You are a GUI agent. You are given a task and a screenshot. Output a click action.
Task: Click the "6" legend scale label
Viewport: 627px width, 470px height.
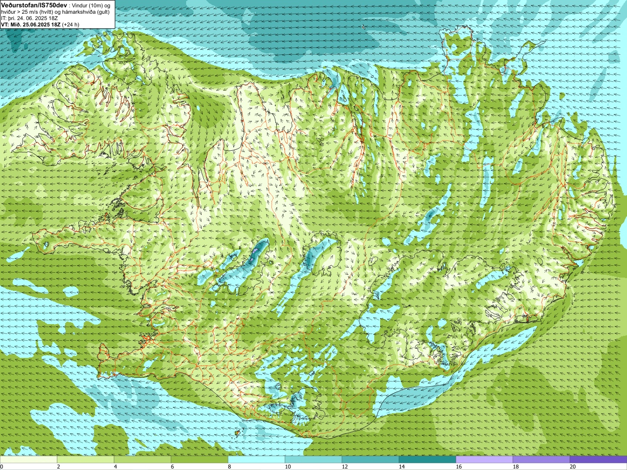tap(172, 467)
